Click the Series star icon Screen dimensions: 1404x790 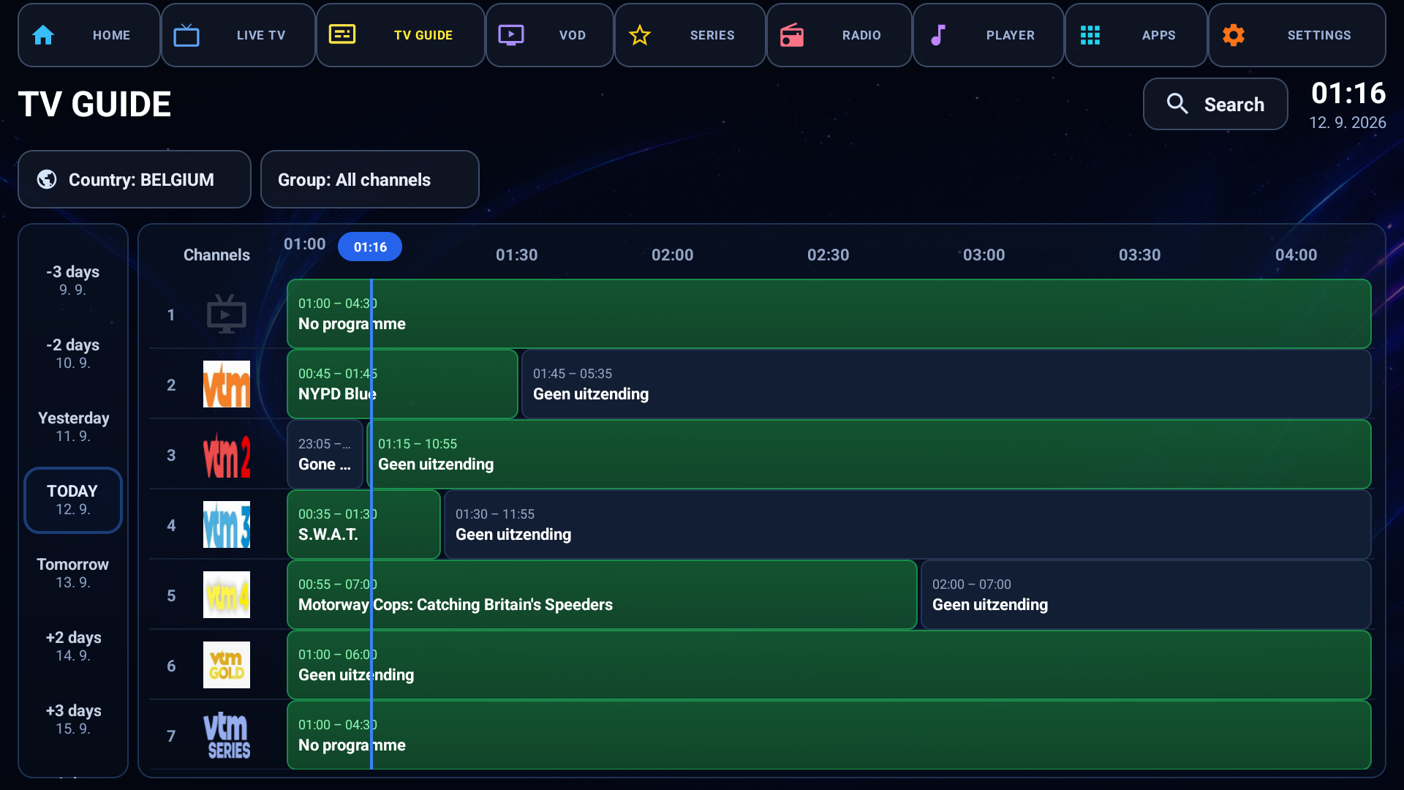[x=640, y=35]
